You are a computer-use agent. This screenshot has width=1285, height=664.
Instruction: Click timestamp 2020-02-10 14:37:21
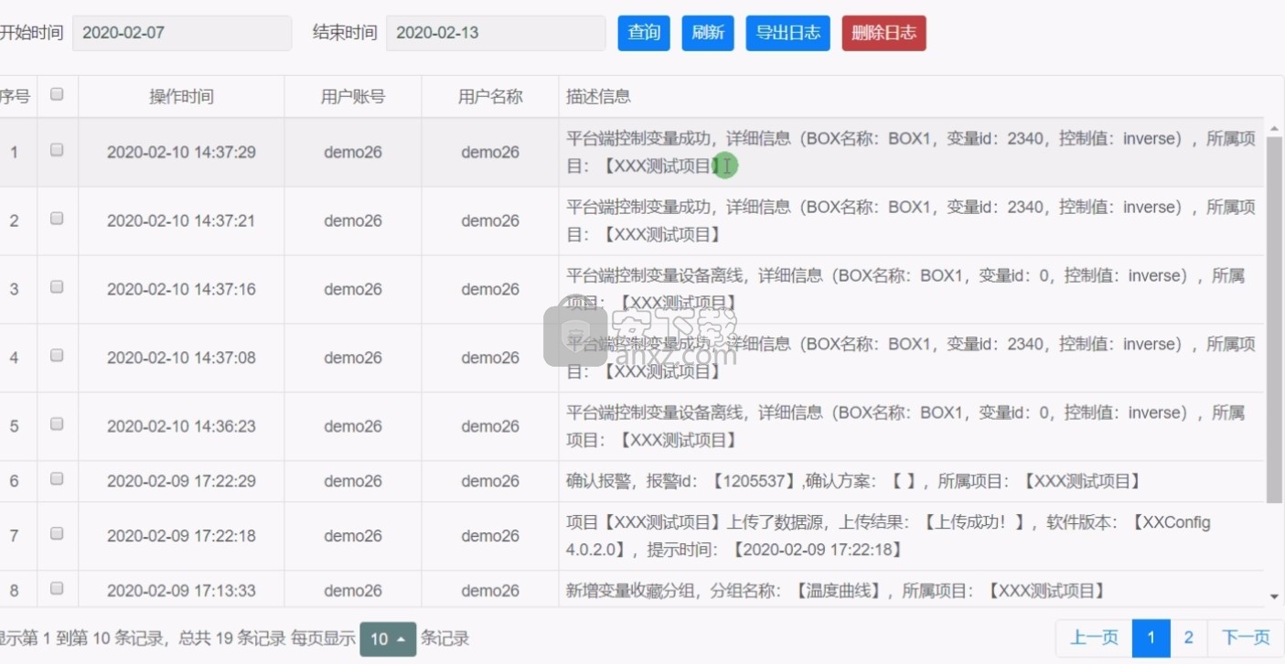pyautogui.click(x=181, y=220)
